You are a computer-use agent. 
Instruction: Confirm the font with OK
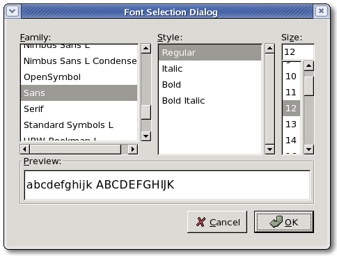pos(284,222)
